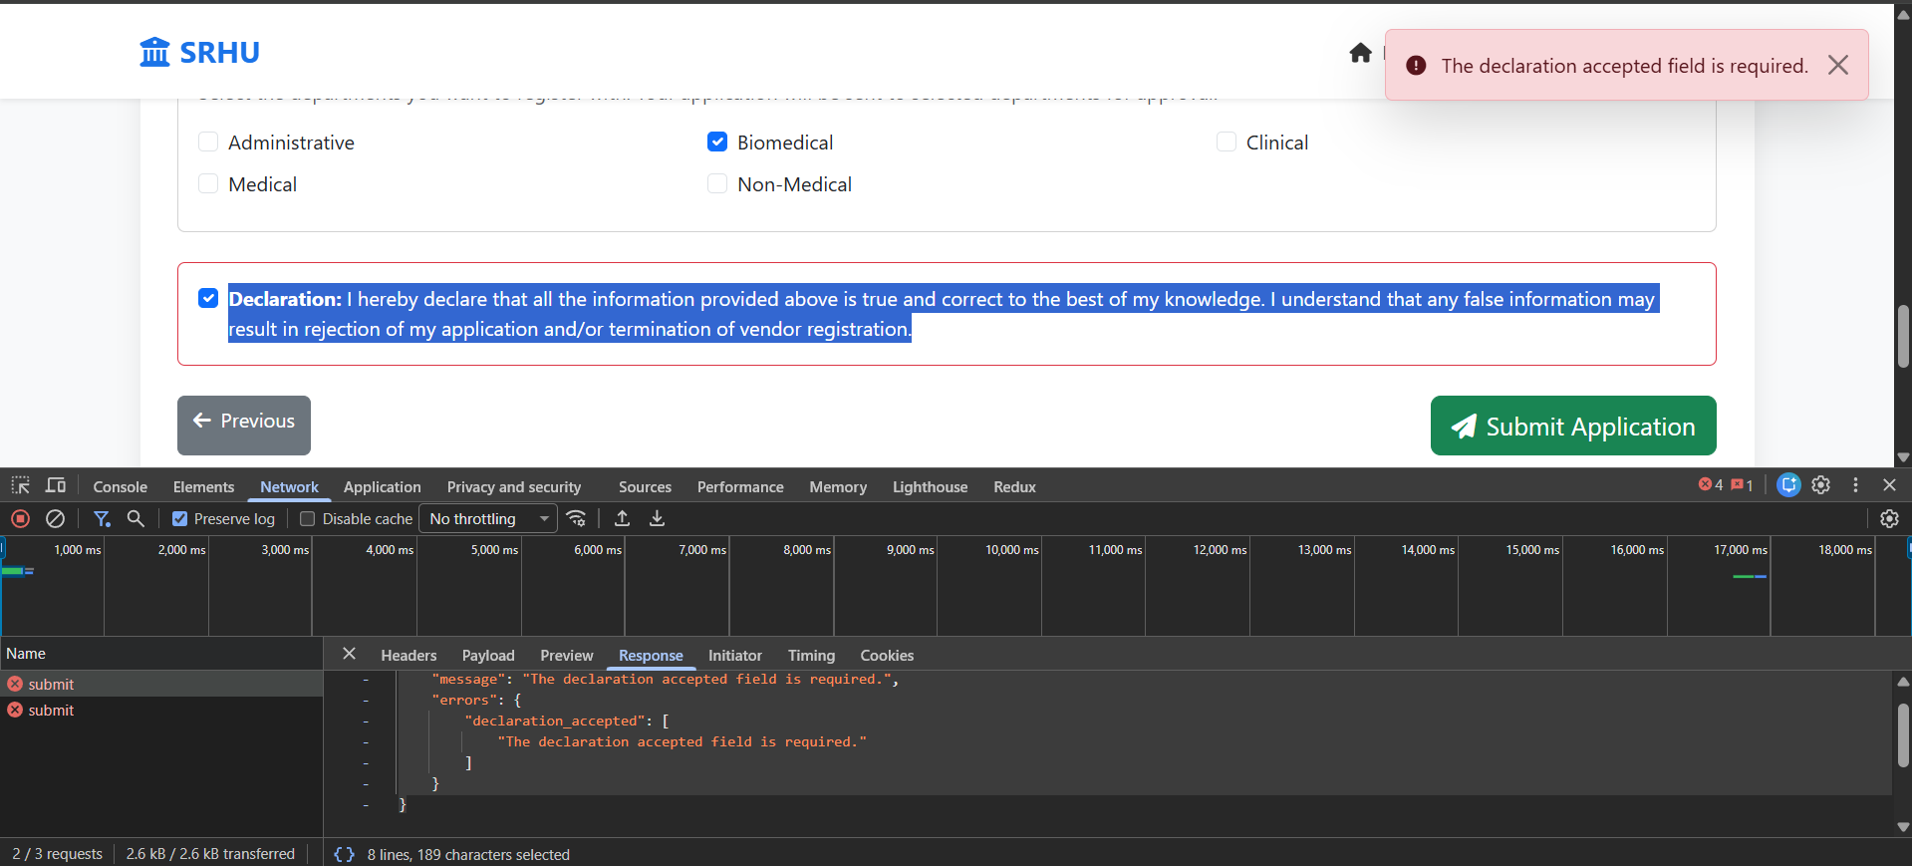The height and width of the screenshot is (866, 1912).
Task: Stop recording network log
Action: [20, 518]
